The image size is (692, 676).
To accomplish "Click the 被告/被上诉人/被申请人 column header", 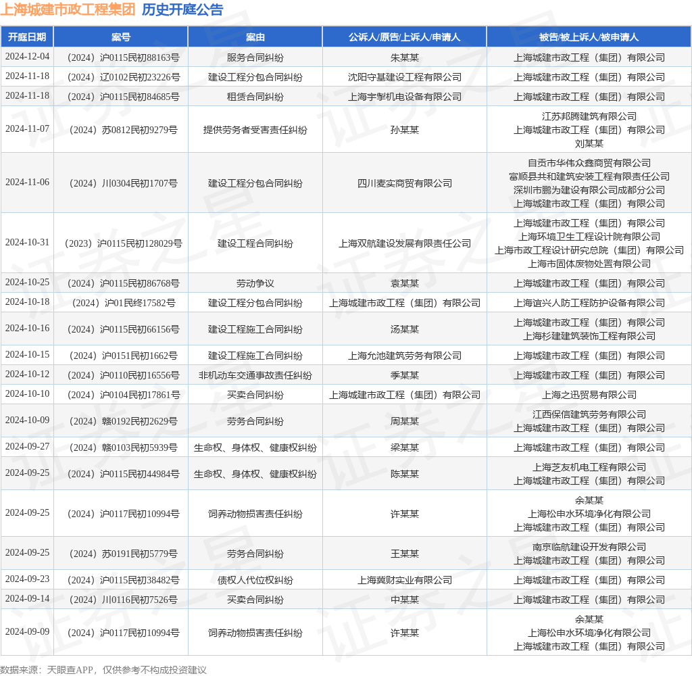I will 589,37.
